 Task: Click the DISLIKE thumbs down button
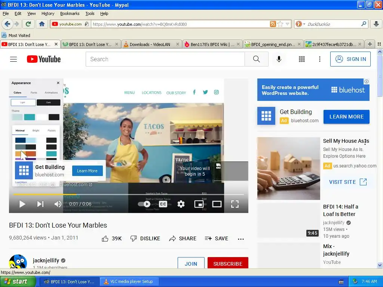pyautogui.click(x=145, y=238)
